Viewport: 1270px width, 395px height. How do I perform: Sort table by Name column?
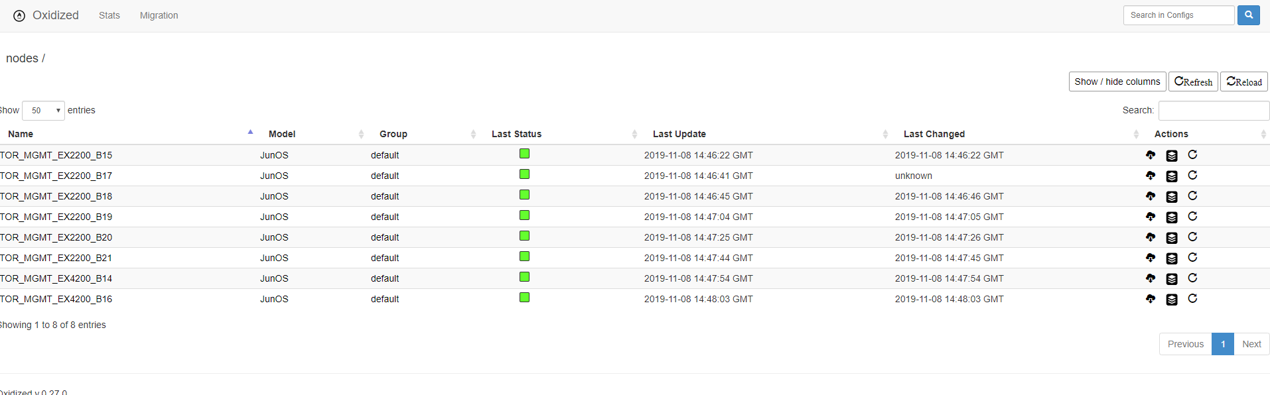click(21, 134)
